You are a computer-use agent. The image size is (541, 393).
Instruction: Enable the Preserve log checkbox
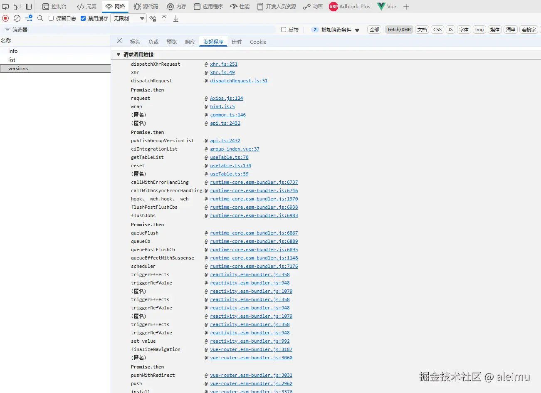[51, 18]
